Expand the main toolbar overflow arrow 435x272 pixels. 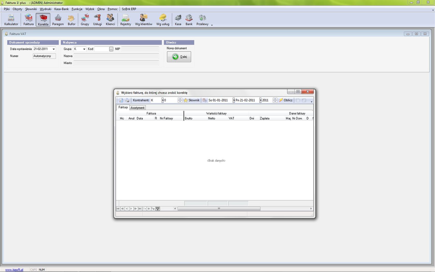[212, 25]
